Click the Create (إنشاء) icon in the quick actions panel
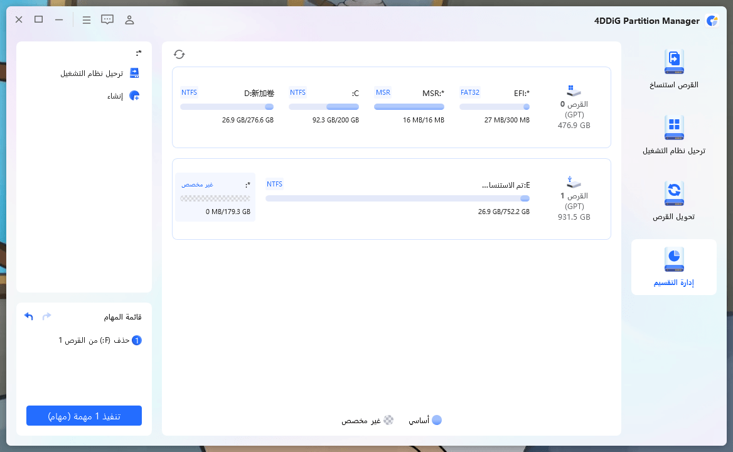733x452 pixels. (x=133, y=95)
